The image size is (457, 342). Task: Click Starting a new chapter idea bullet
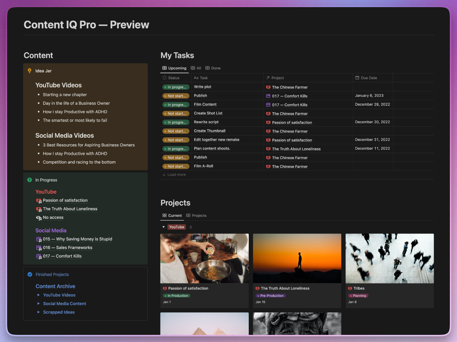(x=65, y=95)
